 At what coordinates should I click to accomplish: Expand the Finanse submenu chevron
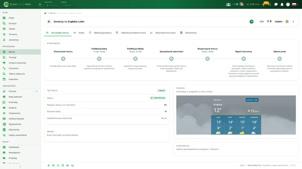[x=36, y=91]
